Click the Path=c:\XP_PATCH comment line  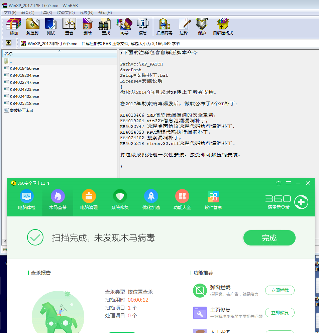tap(141, 64)
